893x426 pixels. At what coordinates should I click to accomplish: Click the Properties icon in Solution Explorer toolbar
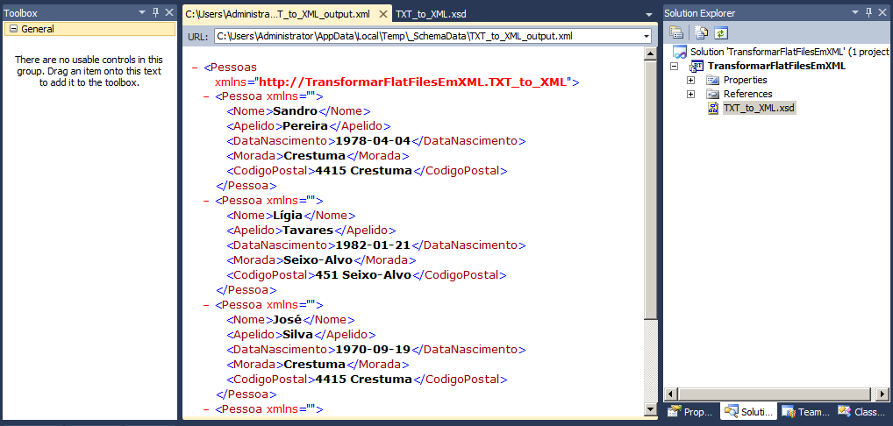tap(676, 32)
